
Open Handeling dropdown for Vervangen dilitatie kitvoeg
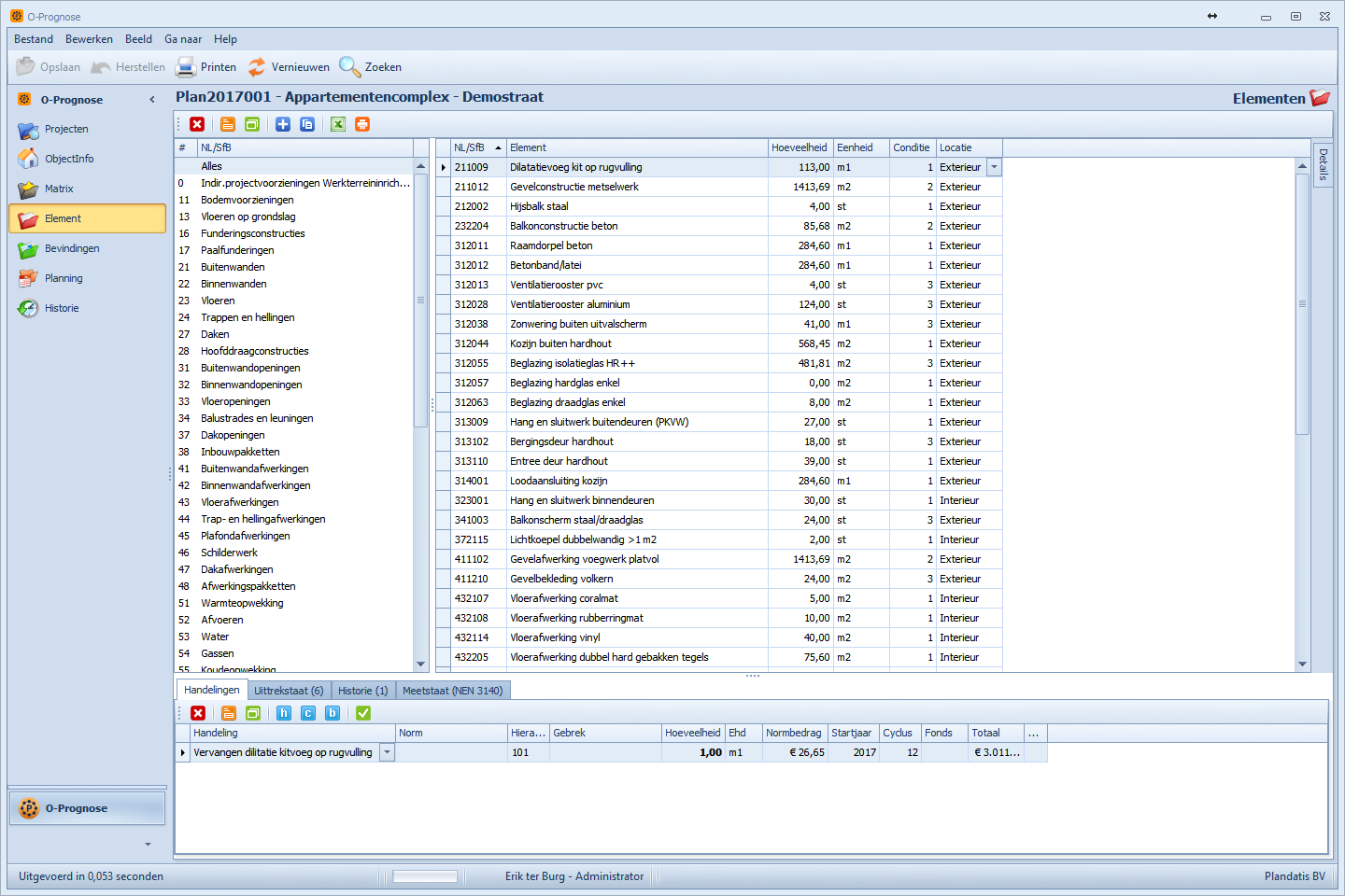coord(387,752)
